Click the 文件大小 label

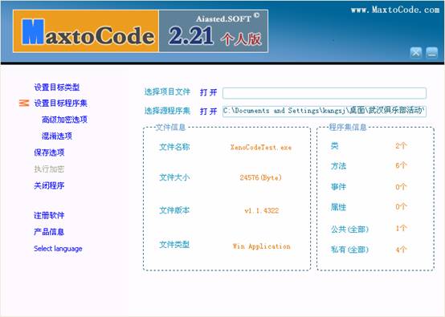174,177
